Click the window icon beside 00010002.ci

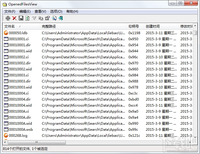pos(6,57)
